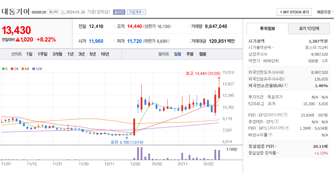
Task: Click the 상장주식수 value 8,987,520
Action: point(320,54)
